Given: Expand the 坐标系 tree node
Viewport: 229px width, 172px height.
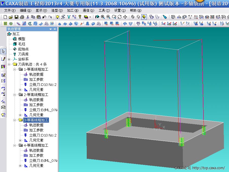Looking at the screenshot, I should 9,59.
